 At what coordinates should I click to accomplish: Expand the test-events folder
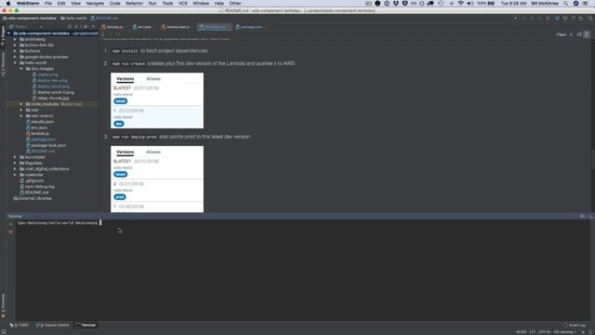(x=21, y=115)
